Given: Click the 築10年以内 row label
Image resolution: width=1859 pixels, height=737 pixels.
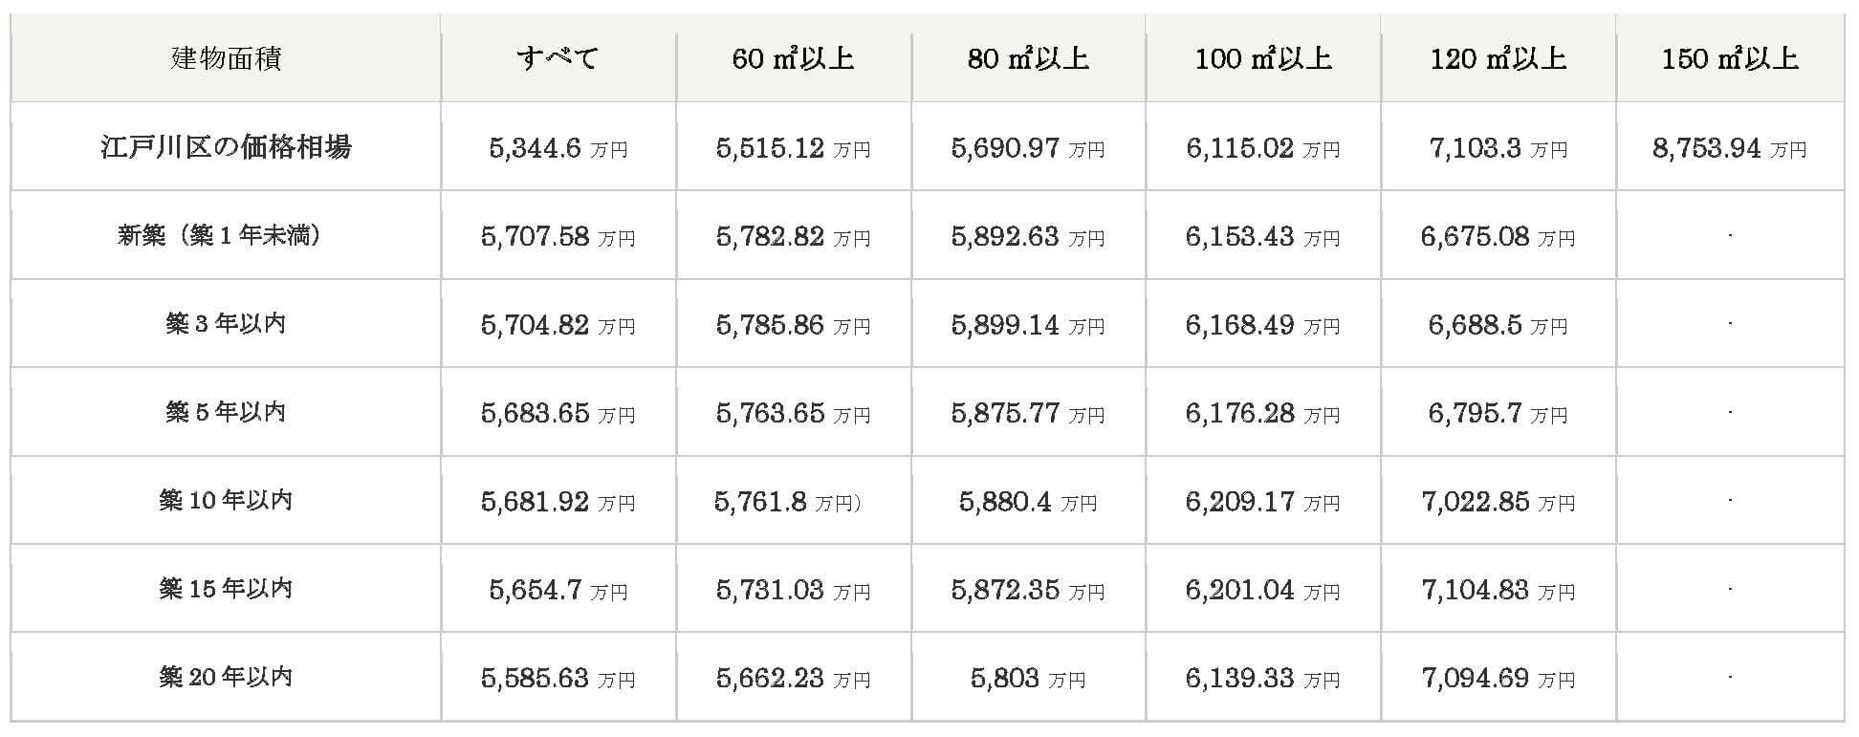Looking at the screenshot, I should [x=226, y=500].
